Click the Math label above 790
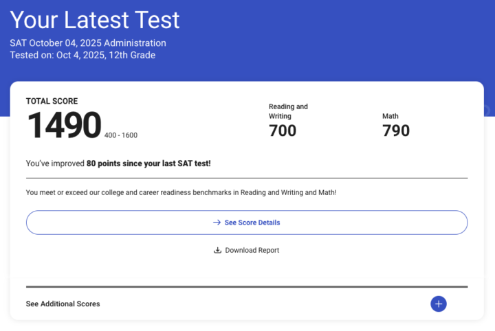 [390, 116]
